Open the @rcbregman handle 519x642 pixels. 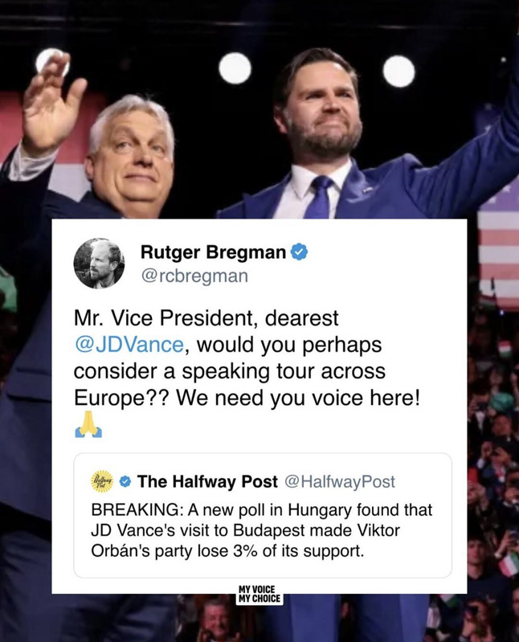194,276
